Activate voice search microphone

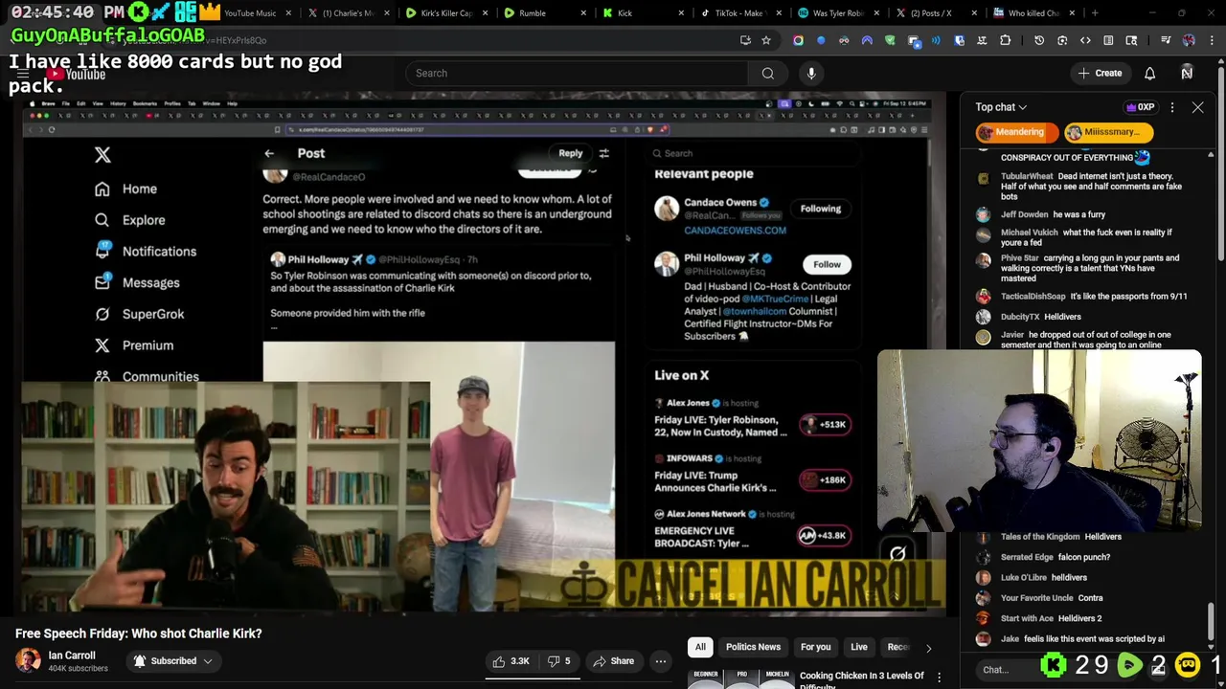811,73
